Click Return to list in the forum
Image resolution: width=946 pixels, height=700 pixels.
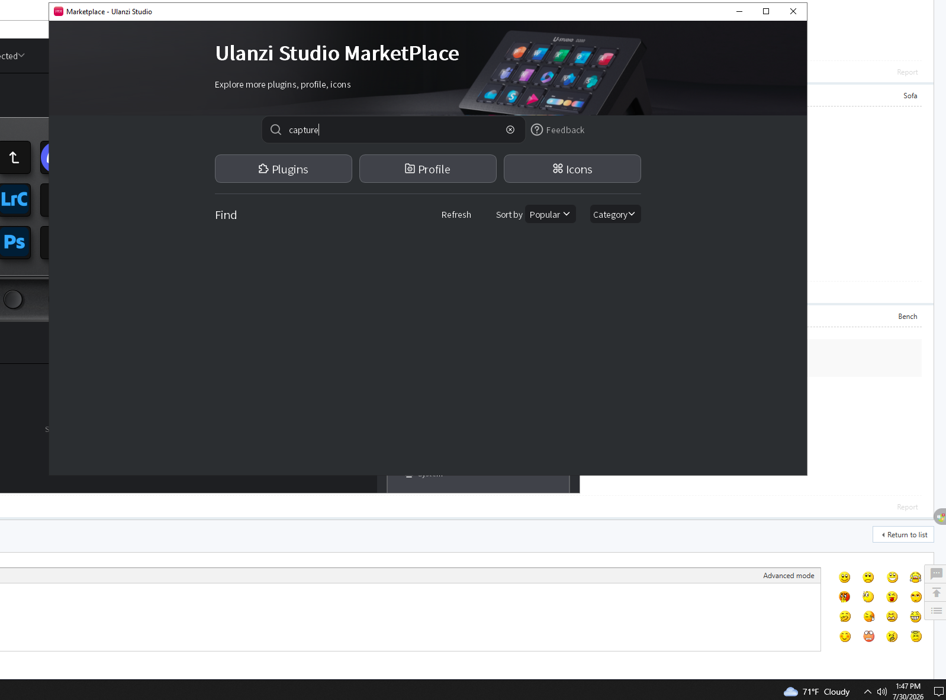903,534
